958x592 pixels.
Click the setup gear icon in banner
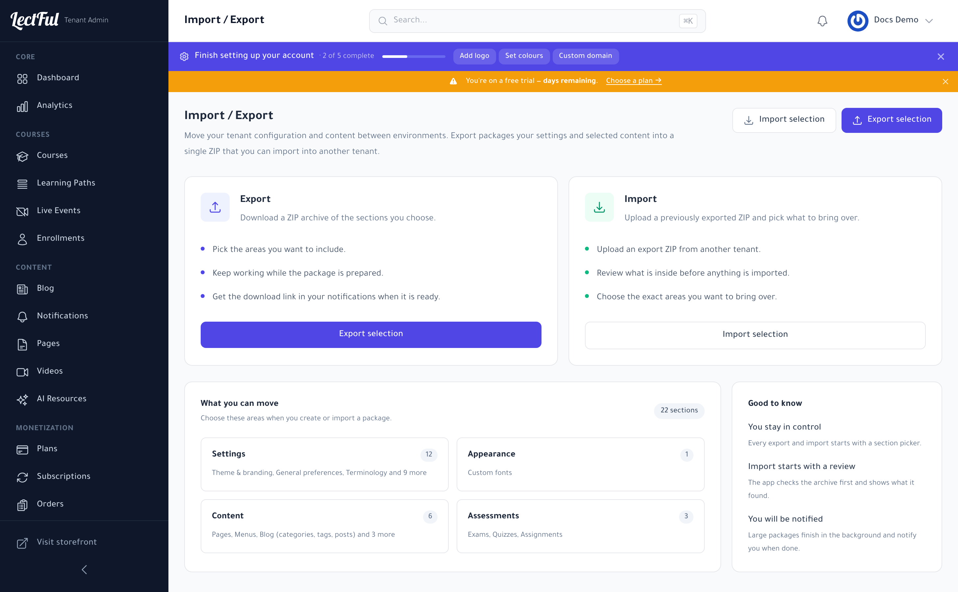click(x=184, y=56)
